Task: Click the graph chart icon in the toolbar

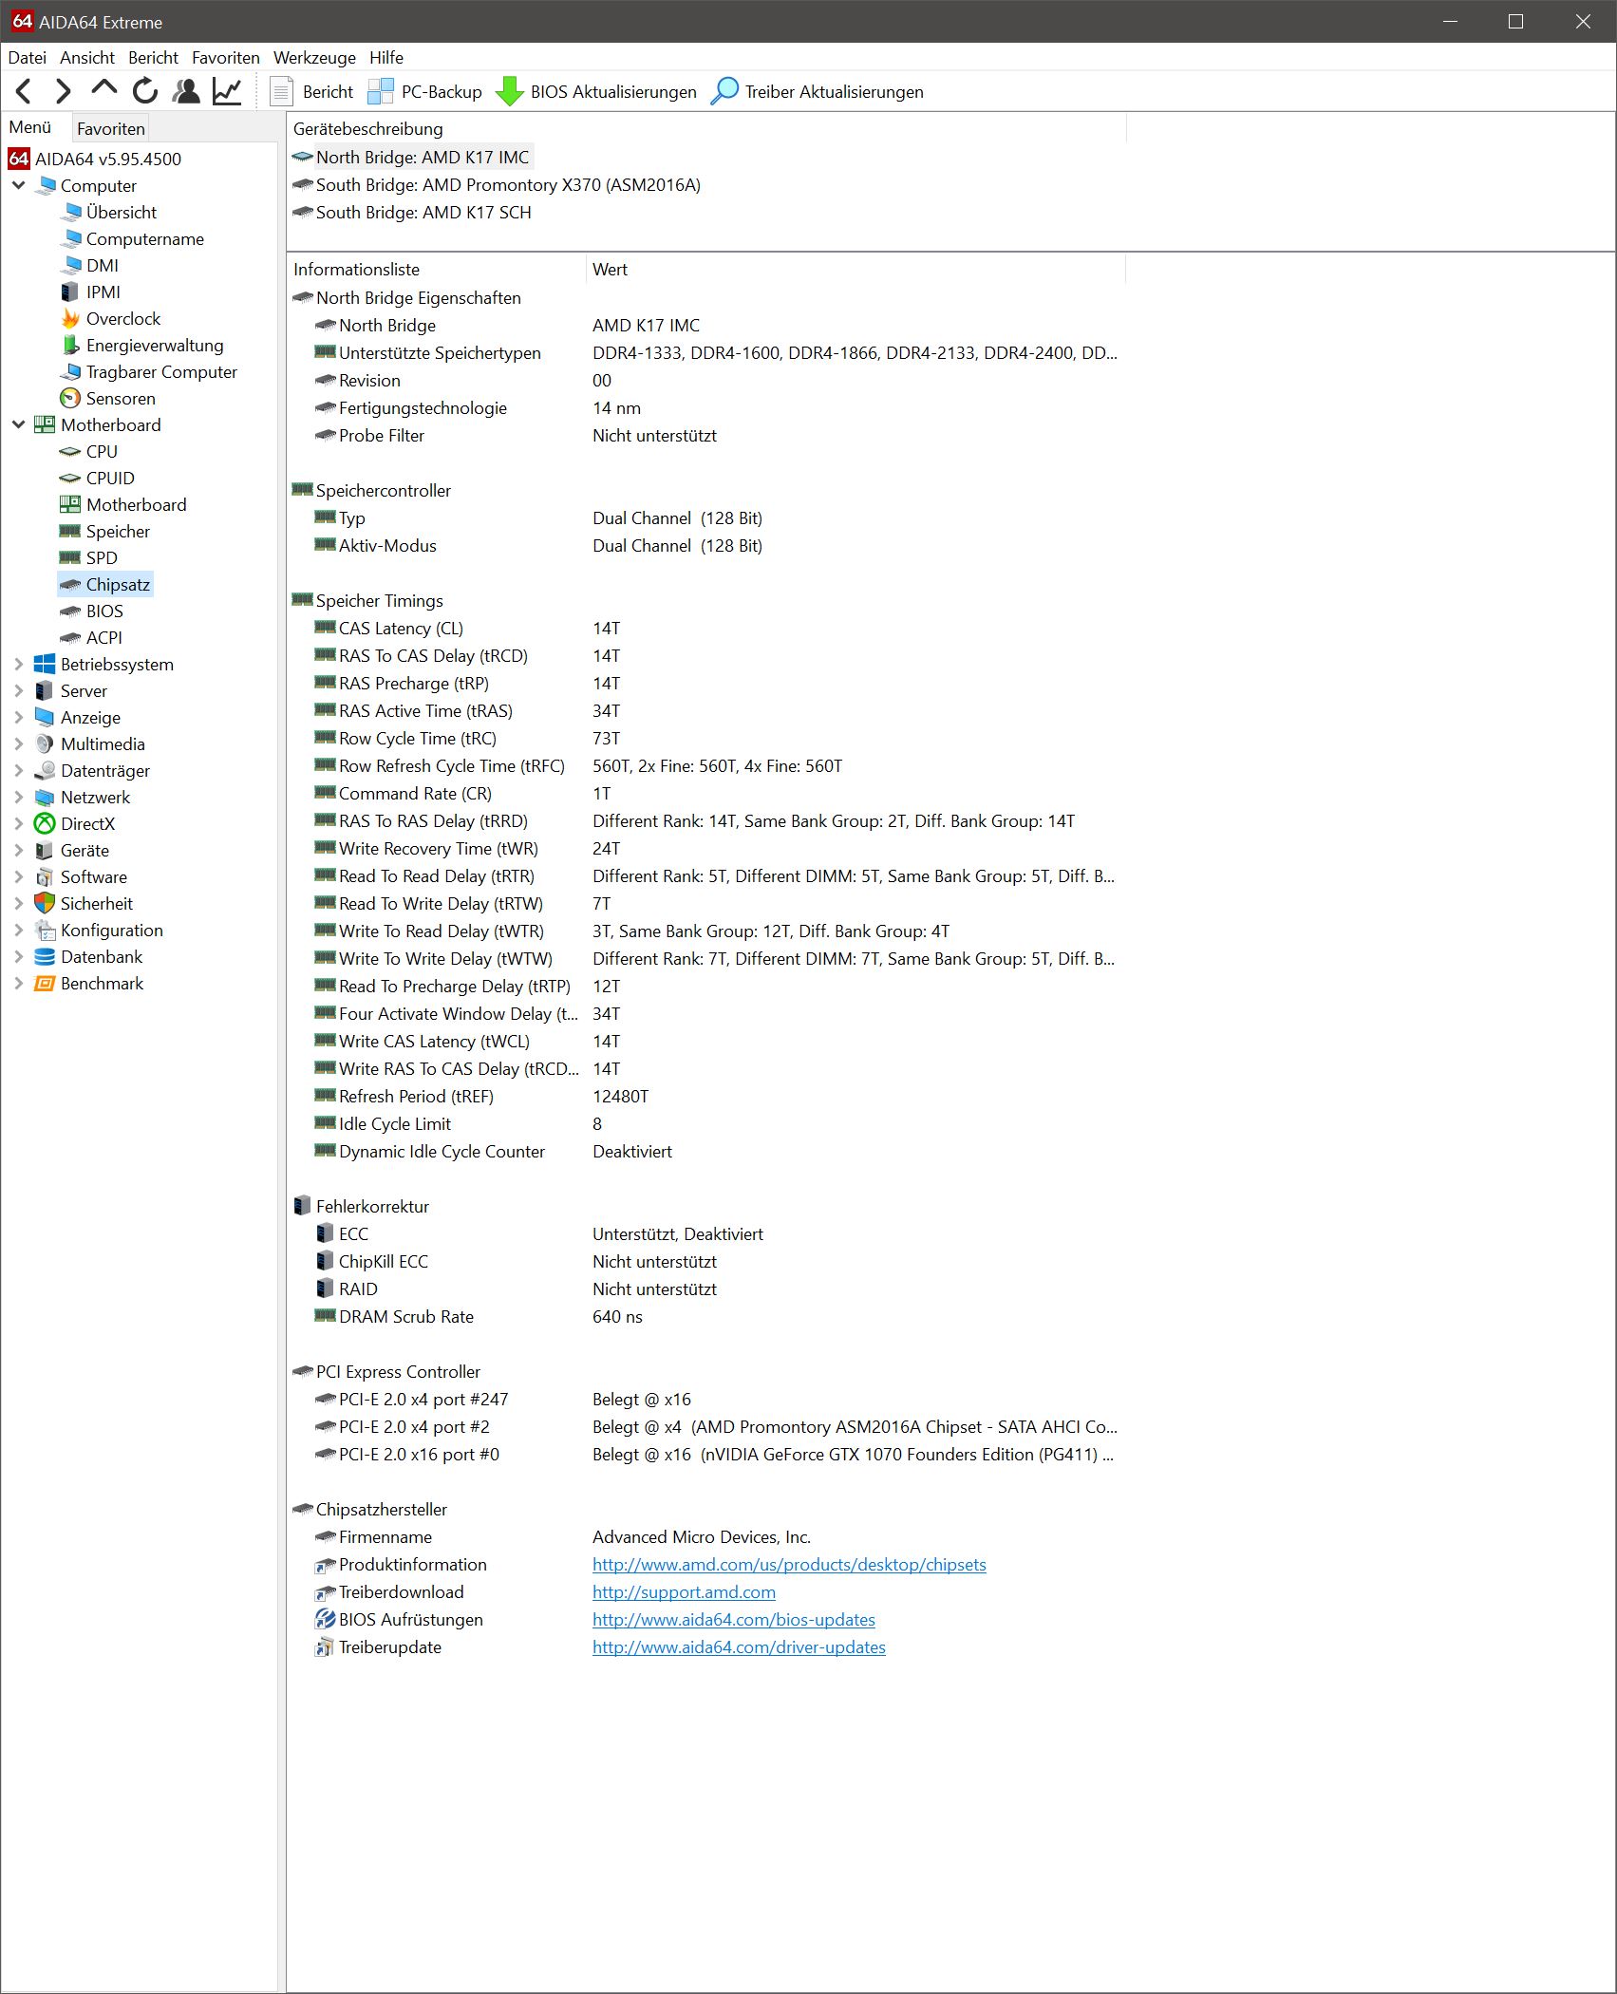Action: coord(227,91)
